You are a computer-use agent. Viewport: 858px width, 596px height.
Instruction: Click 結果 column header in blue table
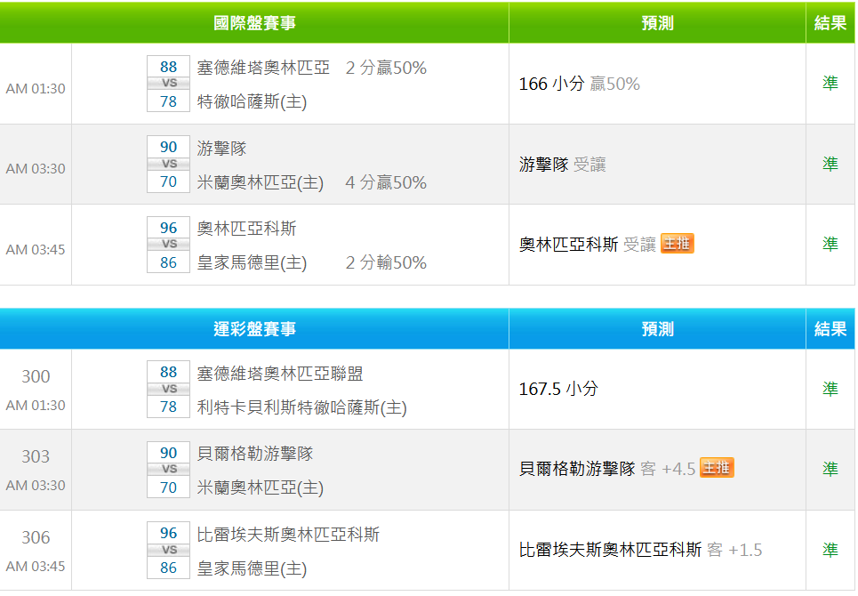click(830, 329)
